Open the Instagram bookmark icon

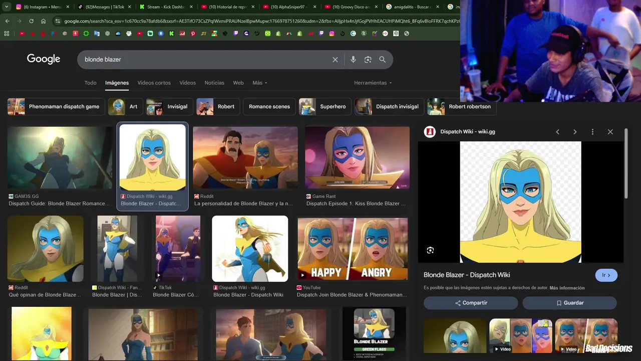(x=332, y=34)
